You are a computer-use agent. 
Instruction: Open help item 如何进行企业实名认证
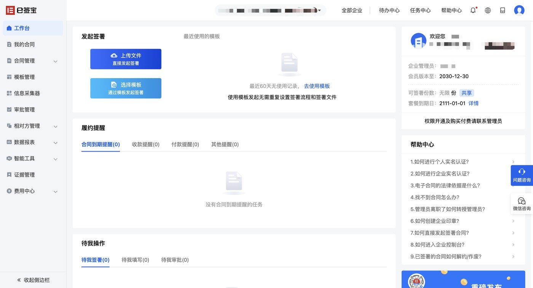click(x=440, y=174)
